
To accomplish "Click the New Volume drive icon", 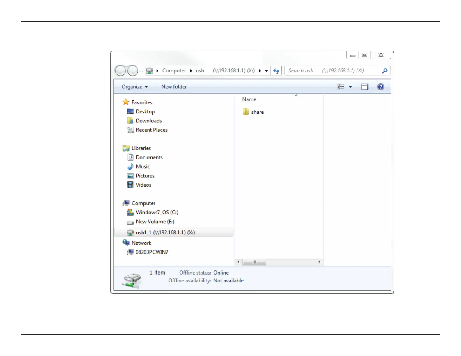I will click(130, 223).
